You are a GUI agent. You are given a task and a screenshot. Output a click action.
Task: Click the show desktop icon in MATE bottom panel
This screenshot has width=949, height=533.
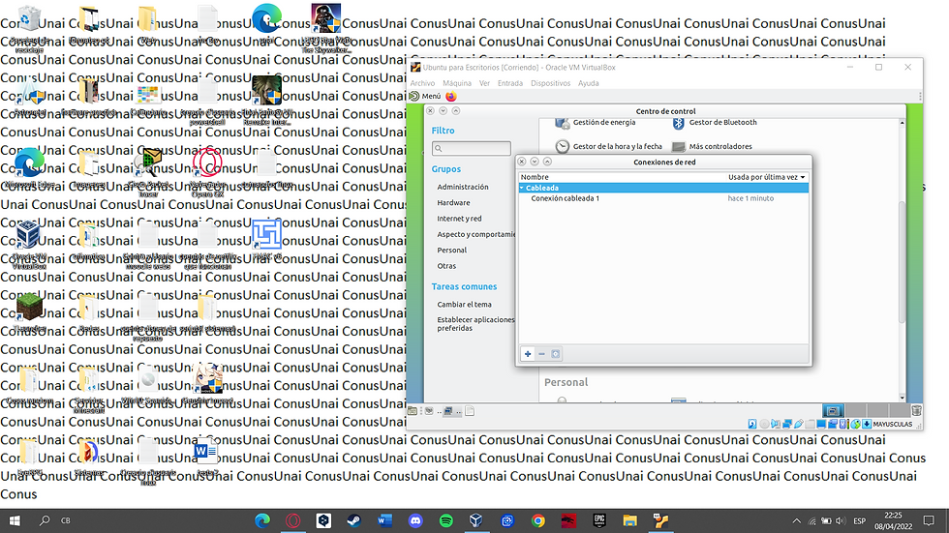pyautogui.click(x=413, y=411)
